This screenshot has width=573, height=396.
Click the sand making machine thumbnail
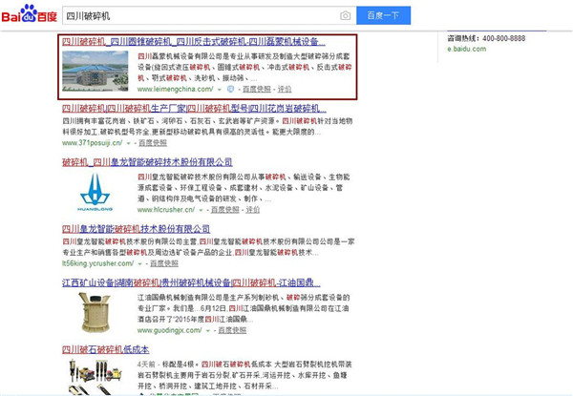coord(95,313)
